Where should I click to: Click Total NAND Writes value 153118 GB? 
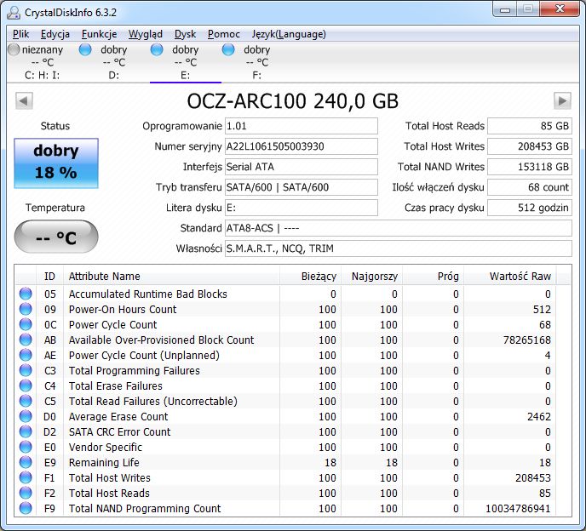tap(530, 167)
